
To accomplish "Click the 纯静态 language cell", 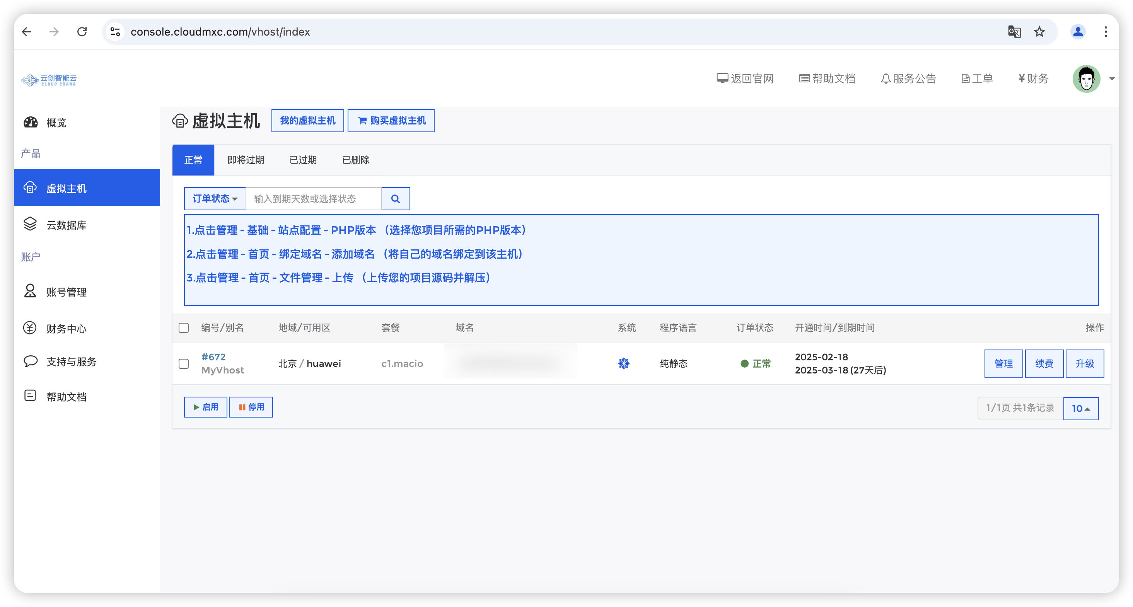I will (673, 364).
